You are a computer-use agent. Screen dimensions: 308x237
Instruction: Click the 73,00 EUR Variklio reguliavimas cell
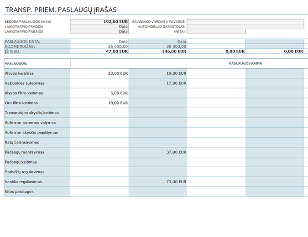coord(158,182)
